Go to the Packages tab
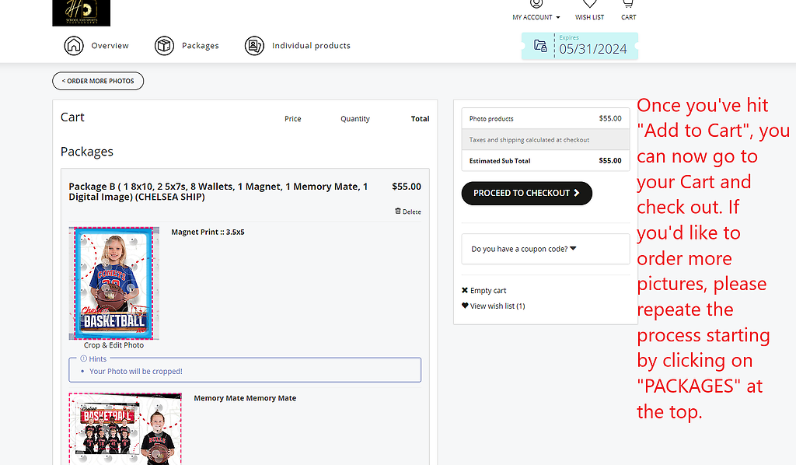The width and height of the screenshot is (796, 465). (187, 46)
